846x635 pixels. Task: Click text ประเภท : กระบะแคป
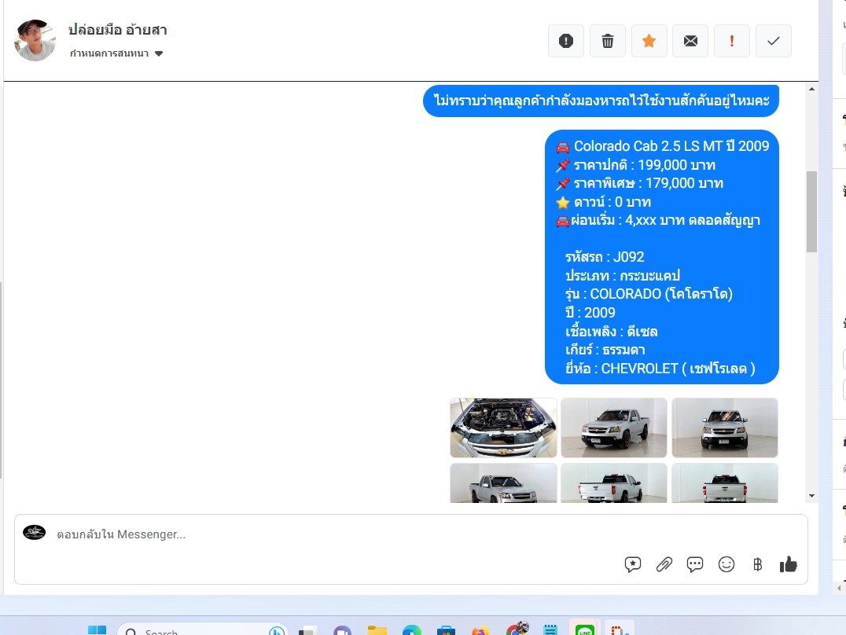[x=623, y=276]
